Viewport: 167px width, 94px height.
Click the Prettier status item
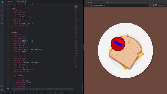[x=74, y=93]
